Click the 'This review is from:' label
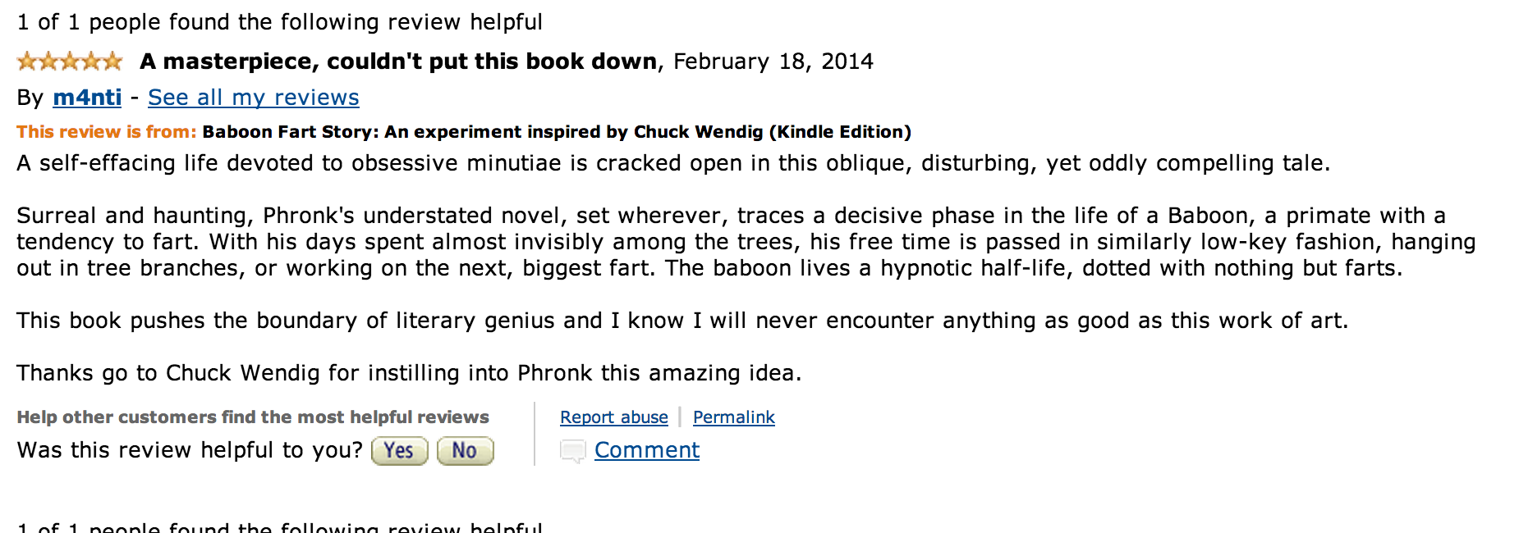This screenshot has width=1519, height=533. (x=106, y=132)
